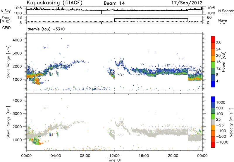Click the 'Nave' legend label
This screenshot has width=234, height=162.
click(223, 20)
